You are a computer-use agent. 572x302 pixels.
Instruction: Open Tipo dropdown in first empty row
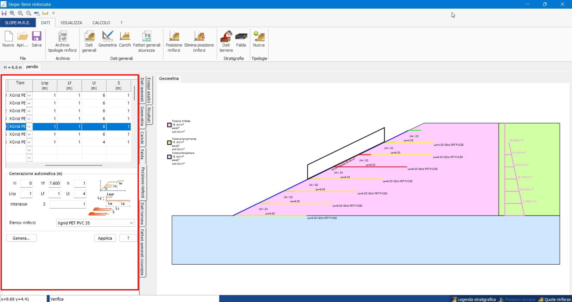[x=29, y=150]
